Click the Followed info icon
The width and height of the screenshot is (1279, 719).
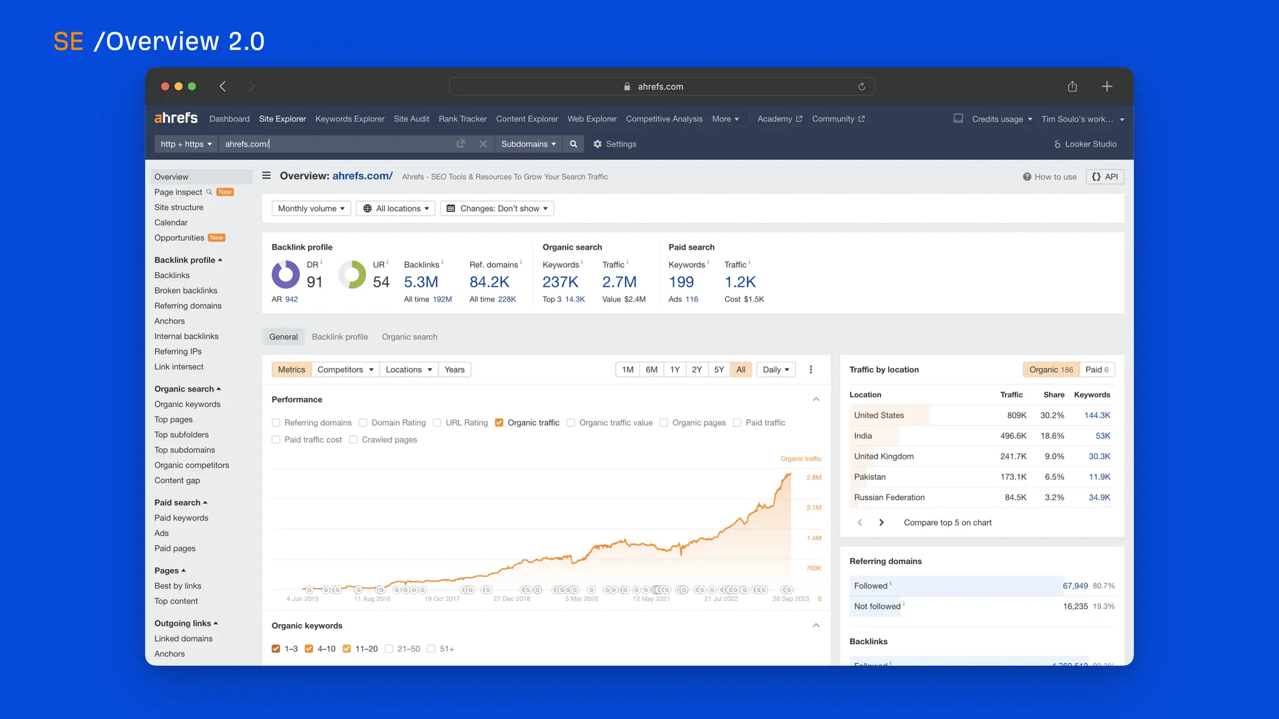click(891, 584)
